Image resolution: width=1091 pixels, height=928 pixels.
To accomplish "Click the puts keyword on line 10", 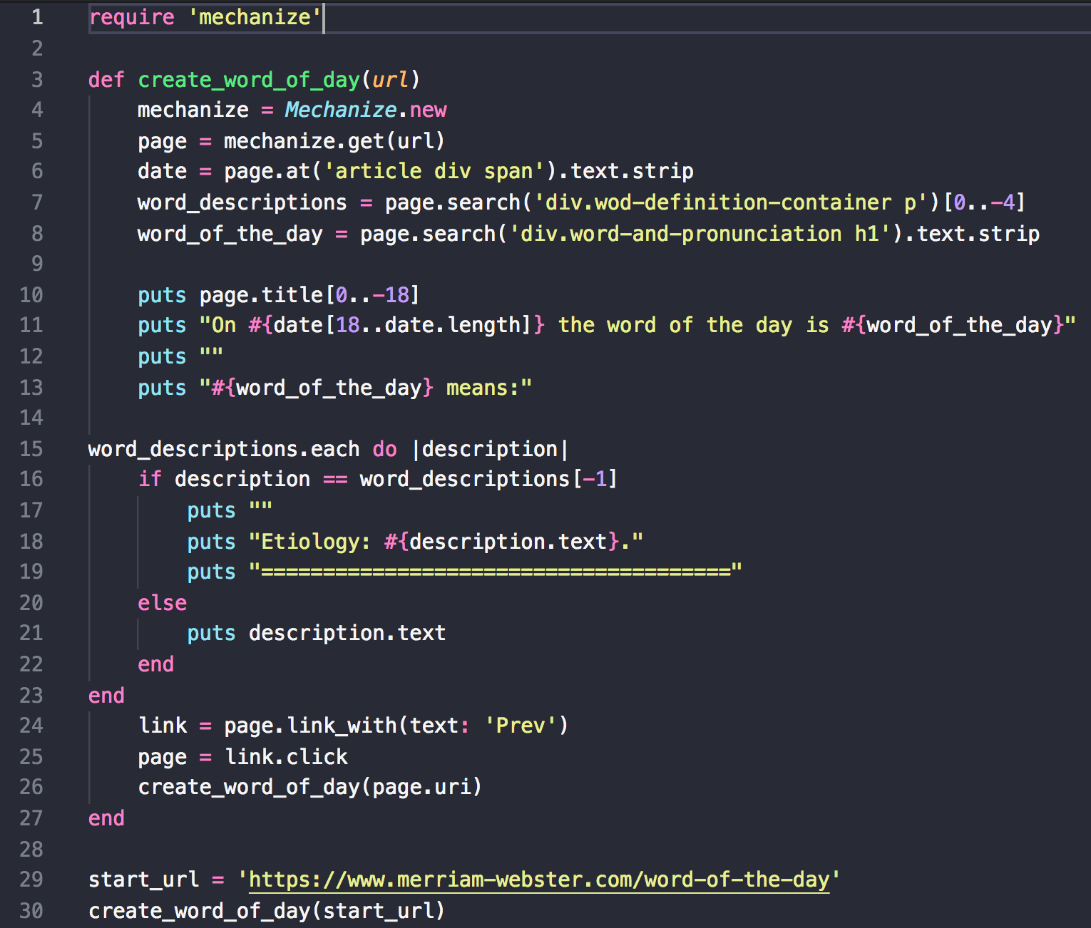I will click(161, 294).
